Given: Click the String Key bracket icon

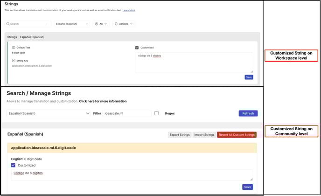Looking at the screenshot, I should coord(14,61).
